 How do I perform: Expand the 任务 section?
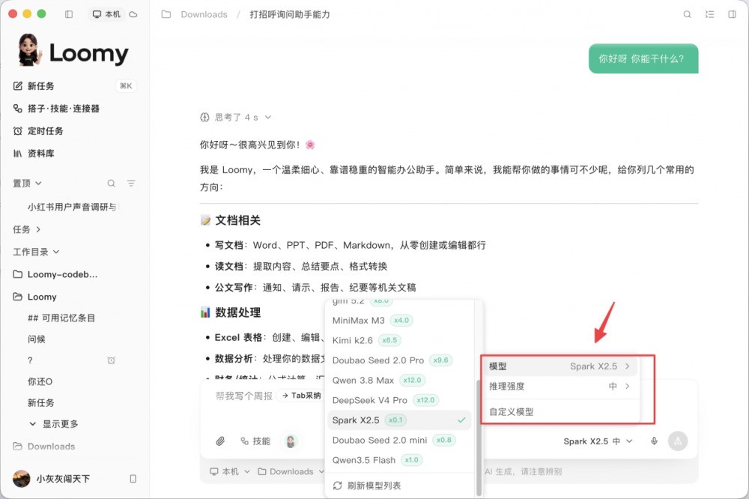(27, 229)
